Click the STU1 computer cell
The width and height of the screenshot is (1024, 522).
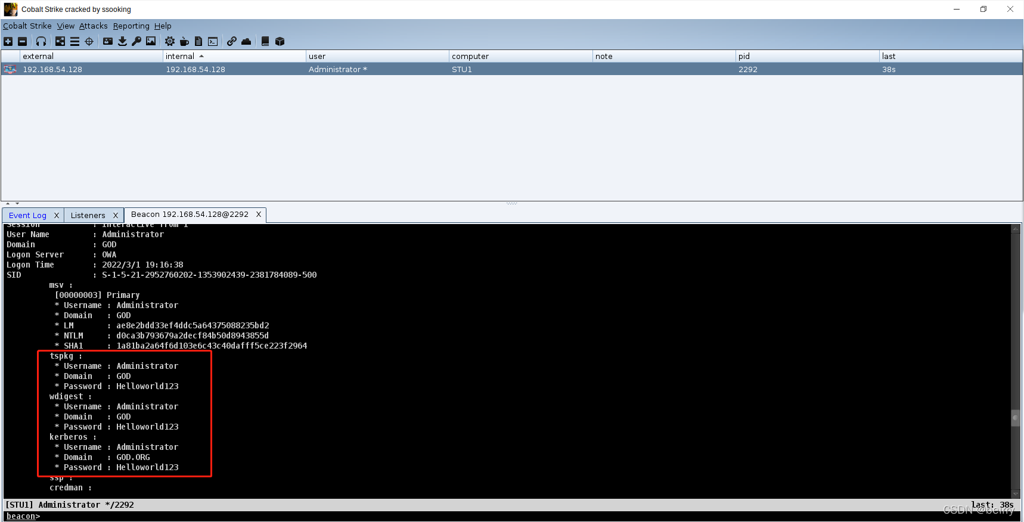(x=520, y=69)
